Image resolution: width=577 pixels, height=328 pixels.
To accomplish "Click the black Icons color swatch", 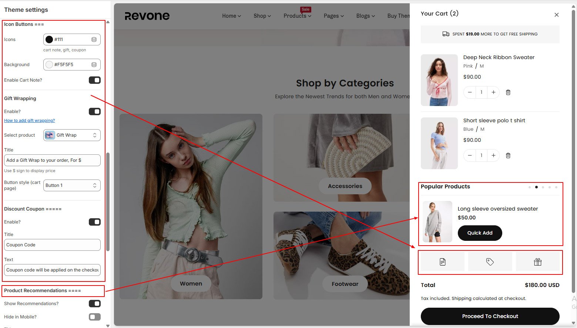I will click(49, 40).
